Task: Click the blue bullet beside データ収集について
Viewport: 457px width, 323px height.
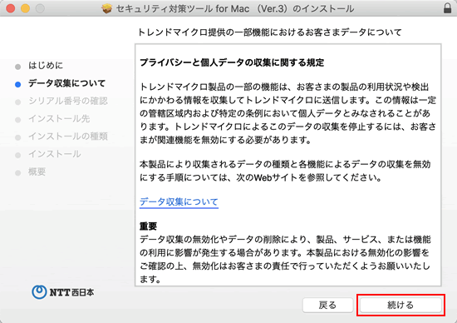Action: pyautogui.click(x=17, y=84)
